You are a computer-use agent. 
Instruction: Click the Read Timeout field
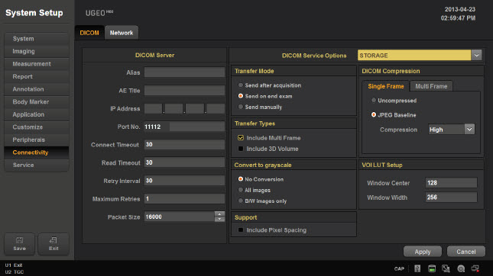coord(184,162)
